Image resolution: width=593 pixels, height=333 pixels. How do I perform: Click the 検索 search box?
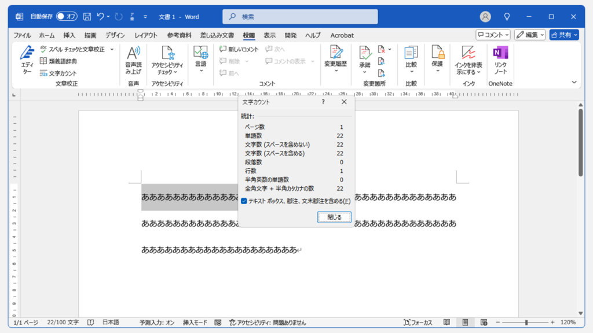point(300,17)
